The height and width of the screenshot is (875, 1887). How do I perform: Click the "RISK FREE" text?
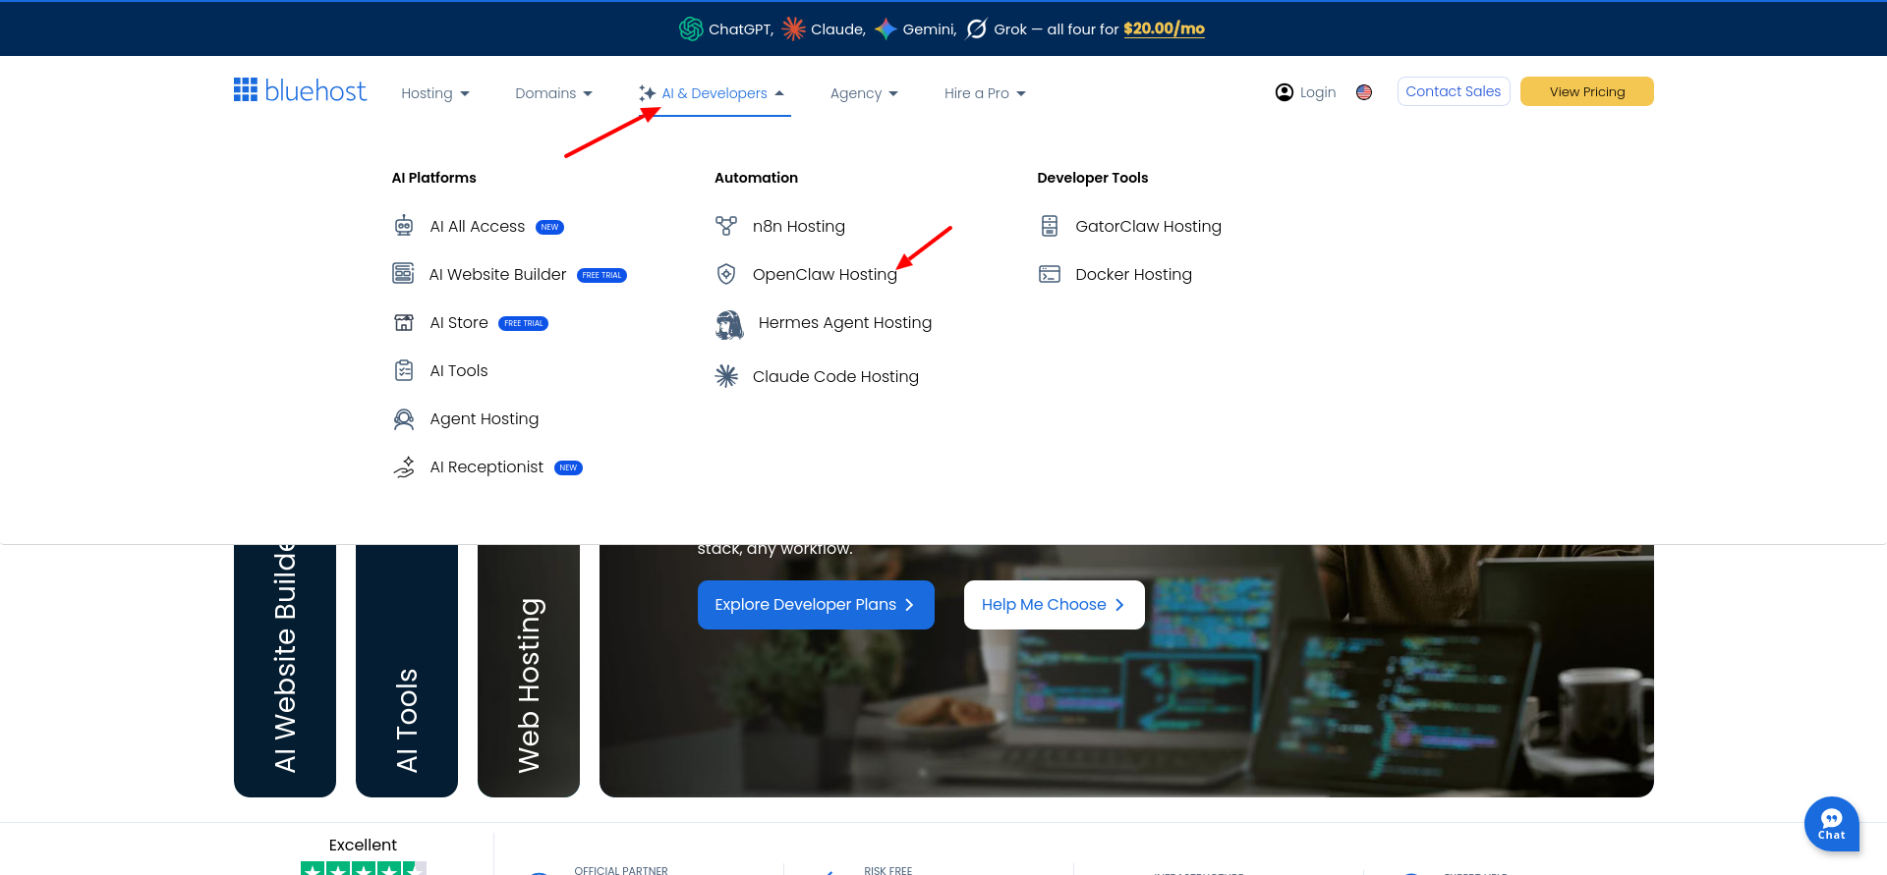tap(888, 870)
